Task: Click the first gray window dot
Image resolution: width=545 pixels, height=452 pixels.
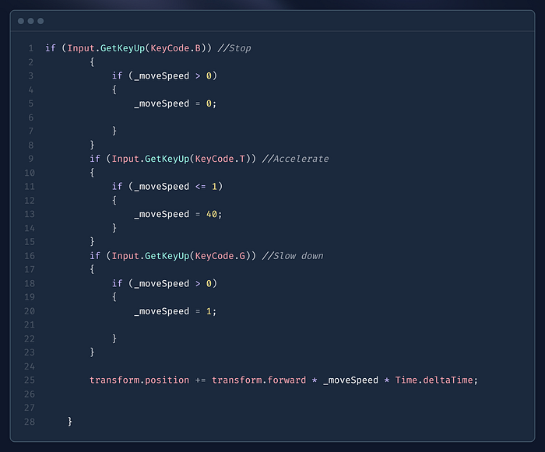Action: click(21, 21)
